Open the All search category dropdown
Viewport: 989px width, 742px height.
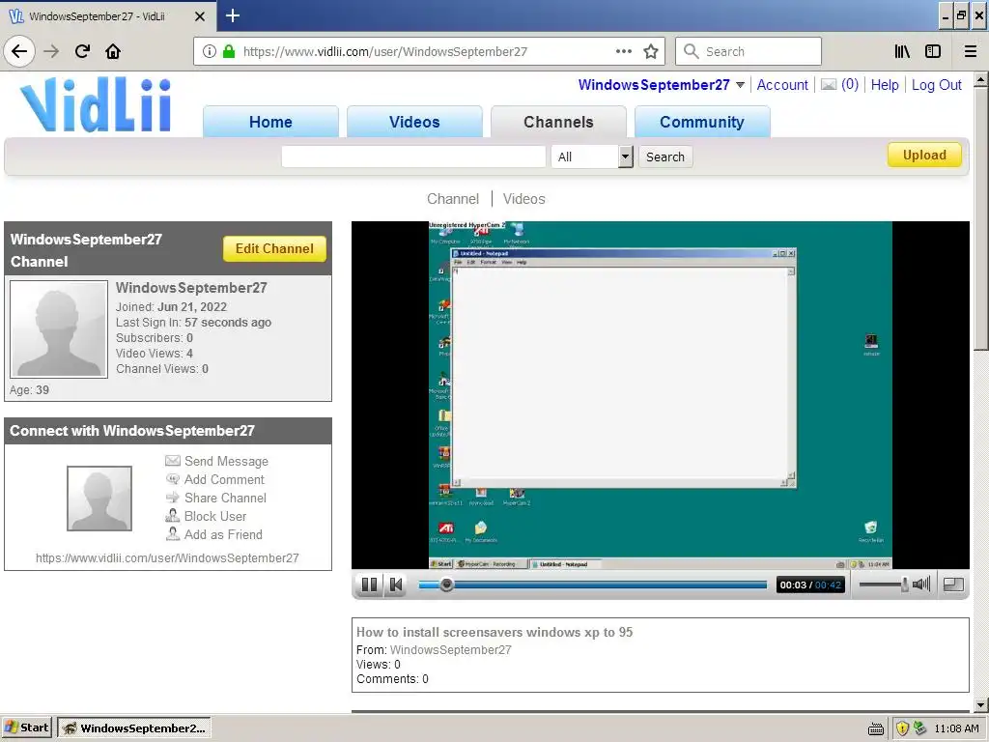(592, 157)
